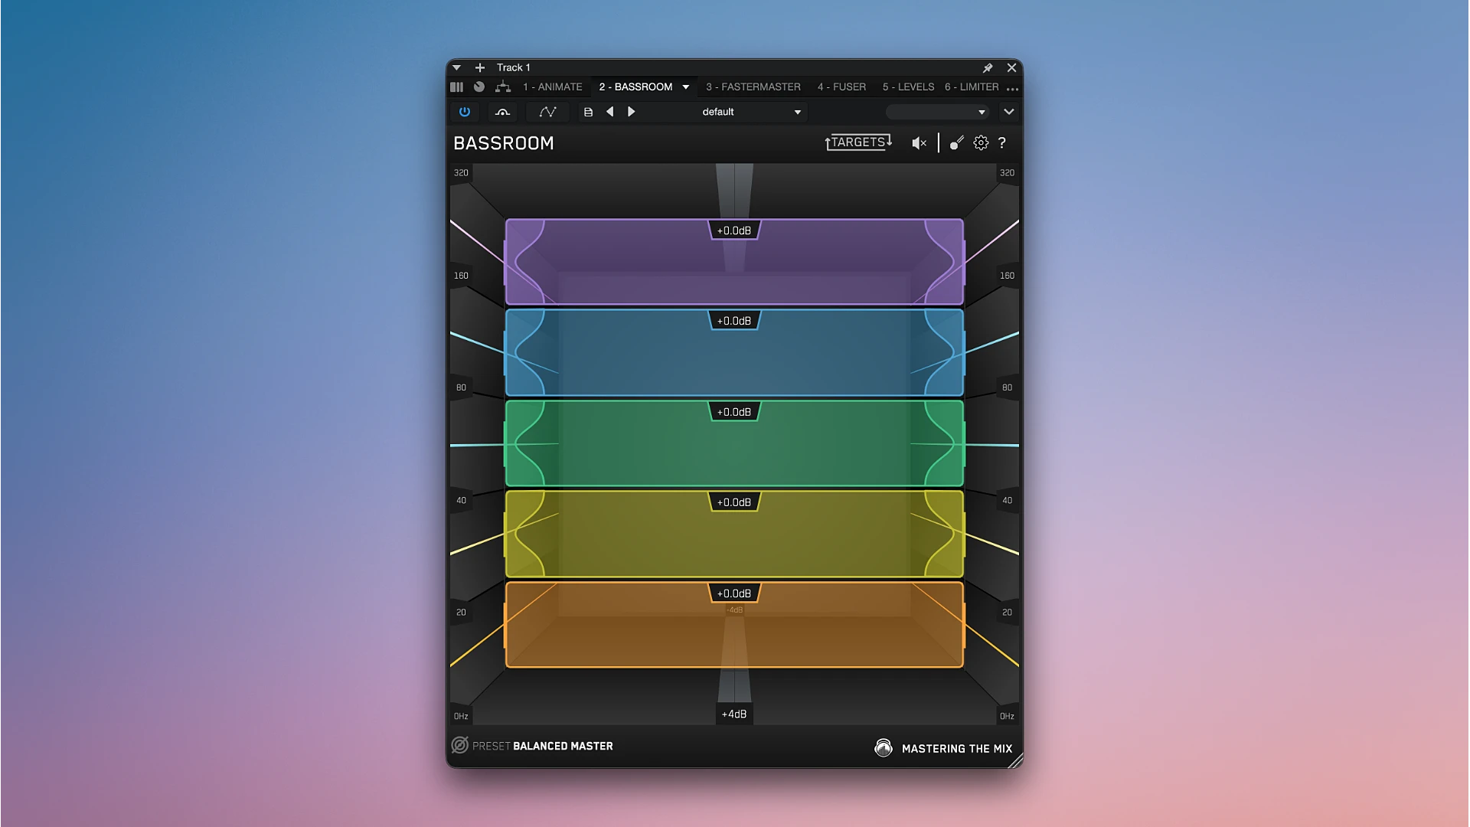Switch to the 5 - LEVELS tab

(908, 87)
